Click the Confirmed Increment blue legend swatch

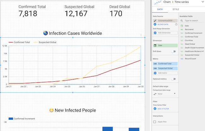click(11, 119)
